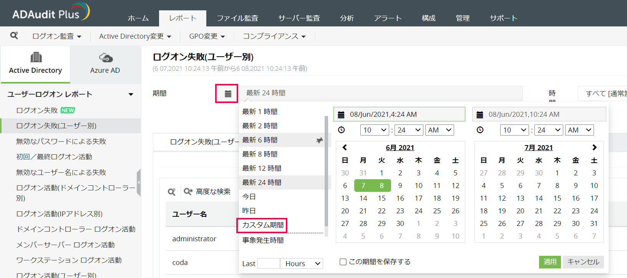
Task: Collapse the ユーザーログオン レポート section
Action: pos(131,94)
